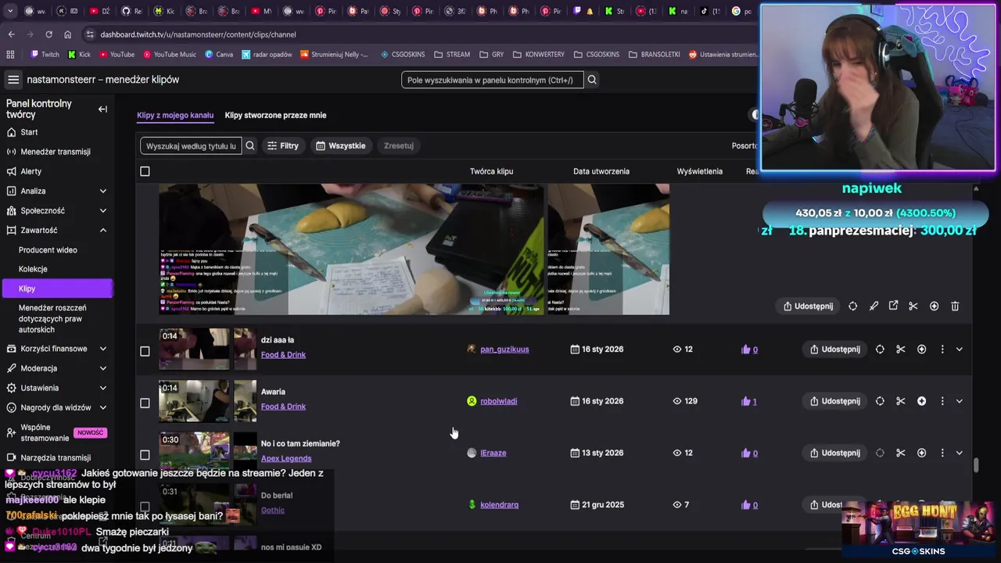The height and width of the screenshot is (563, 1001).
Task: Check the Awaria clip checkbox
Action: [145, 403]
